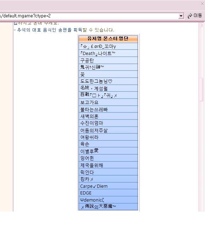The image size is (205, 230).
Task: Click the green arrow icon beside 이동
Action: 190,16
